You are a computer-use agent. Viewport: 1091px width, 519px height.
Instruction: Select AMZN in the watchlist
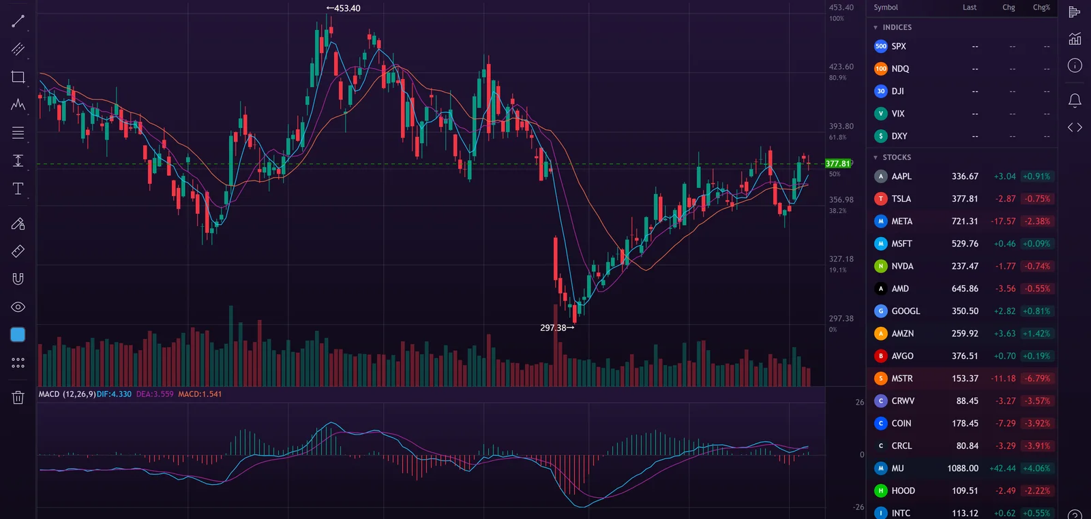point(962,334)
